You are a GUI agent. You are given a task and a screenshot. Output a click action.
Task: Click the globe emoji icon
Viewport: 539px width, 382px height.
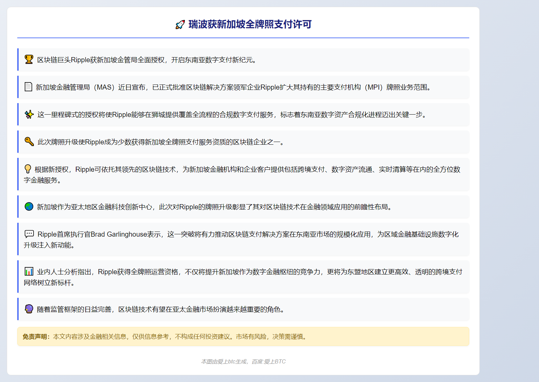[29, 207]
